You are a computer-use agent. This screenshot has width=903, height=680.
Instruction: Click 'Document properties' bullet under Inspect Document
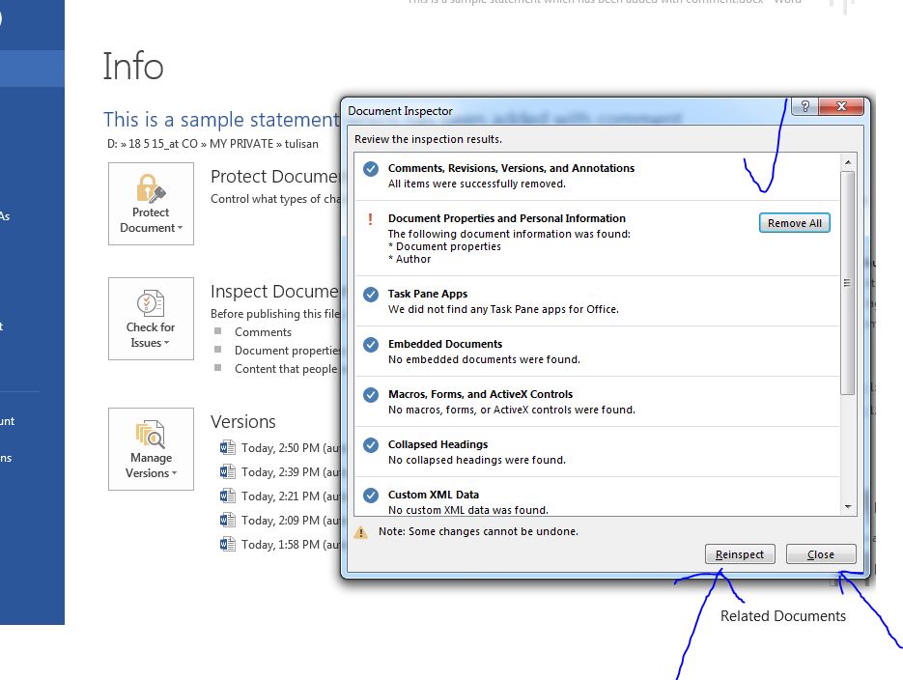click(288, 351)
